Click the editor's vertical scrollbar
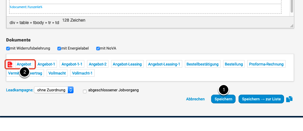 (292, 6)
